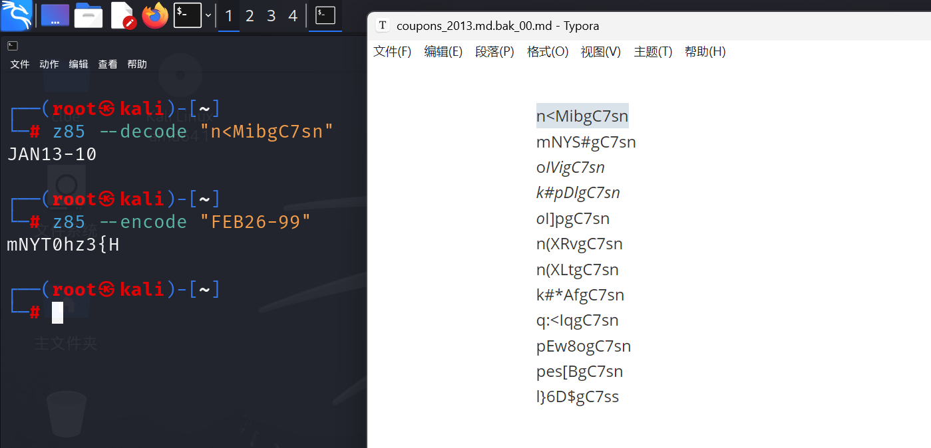
Task: Click the terminal cursor at the empty prompt
Action: (x=58, y=312)
